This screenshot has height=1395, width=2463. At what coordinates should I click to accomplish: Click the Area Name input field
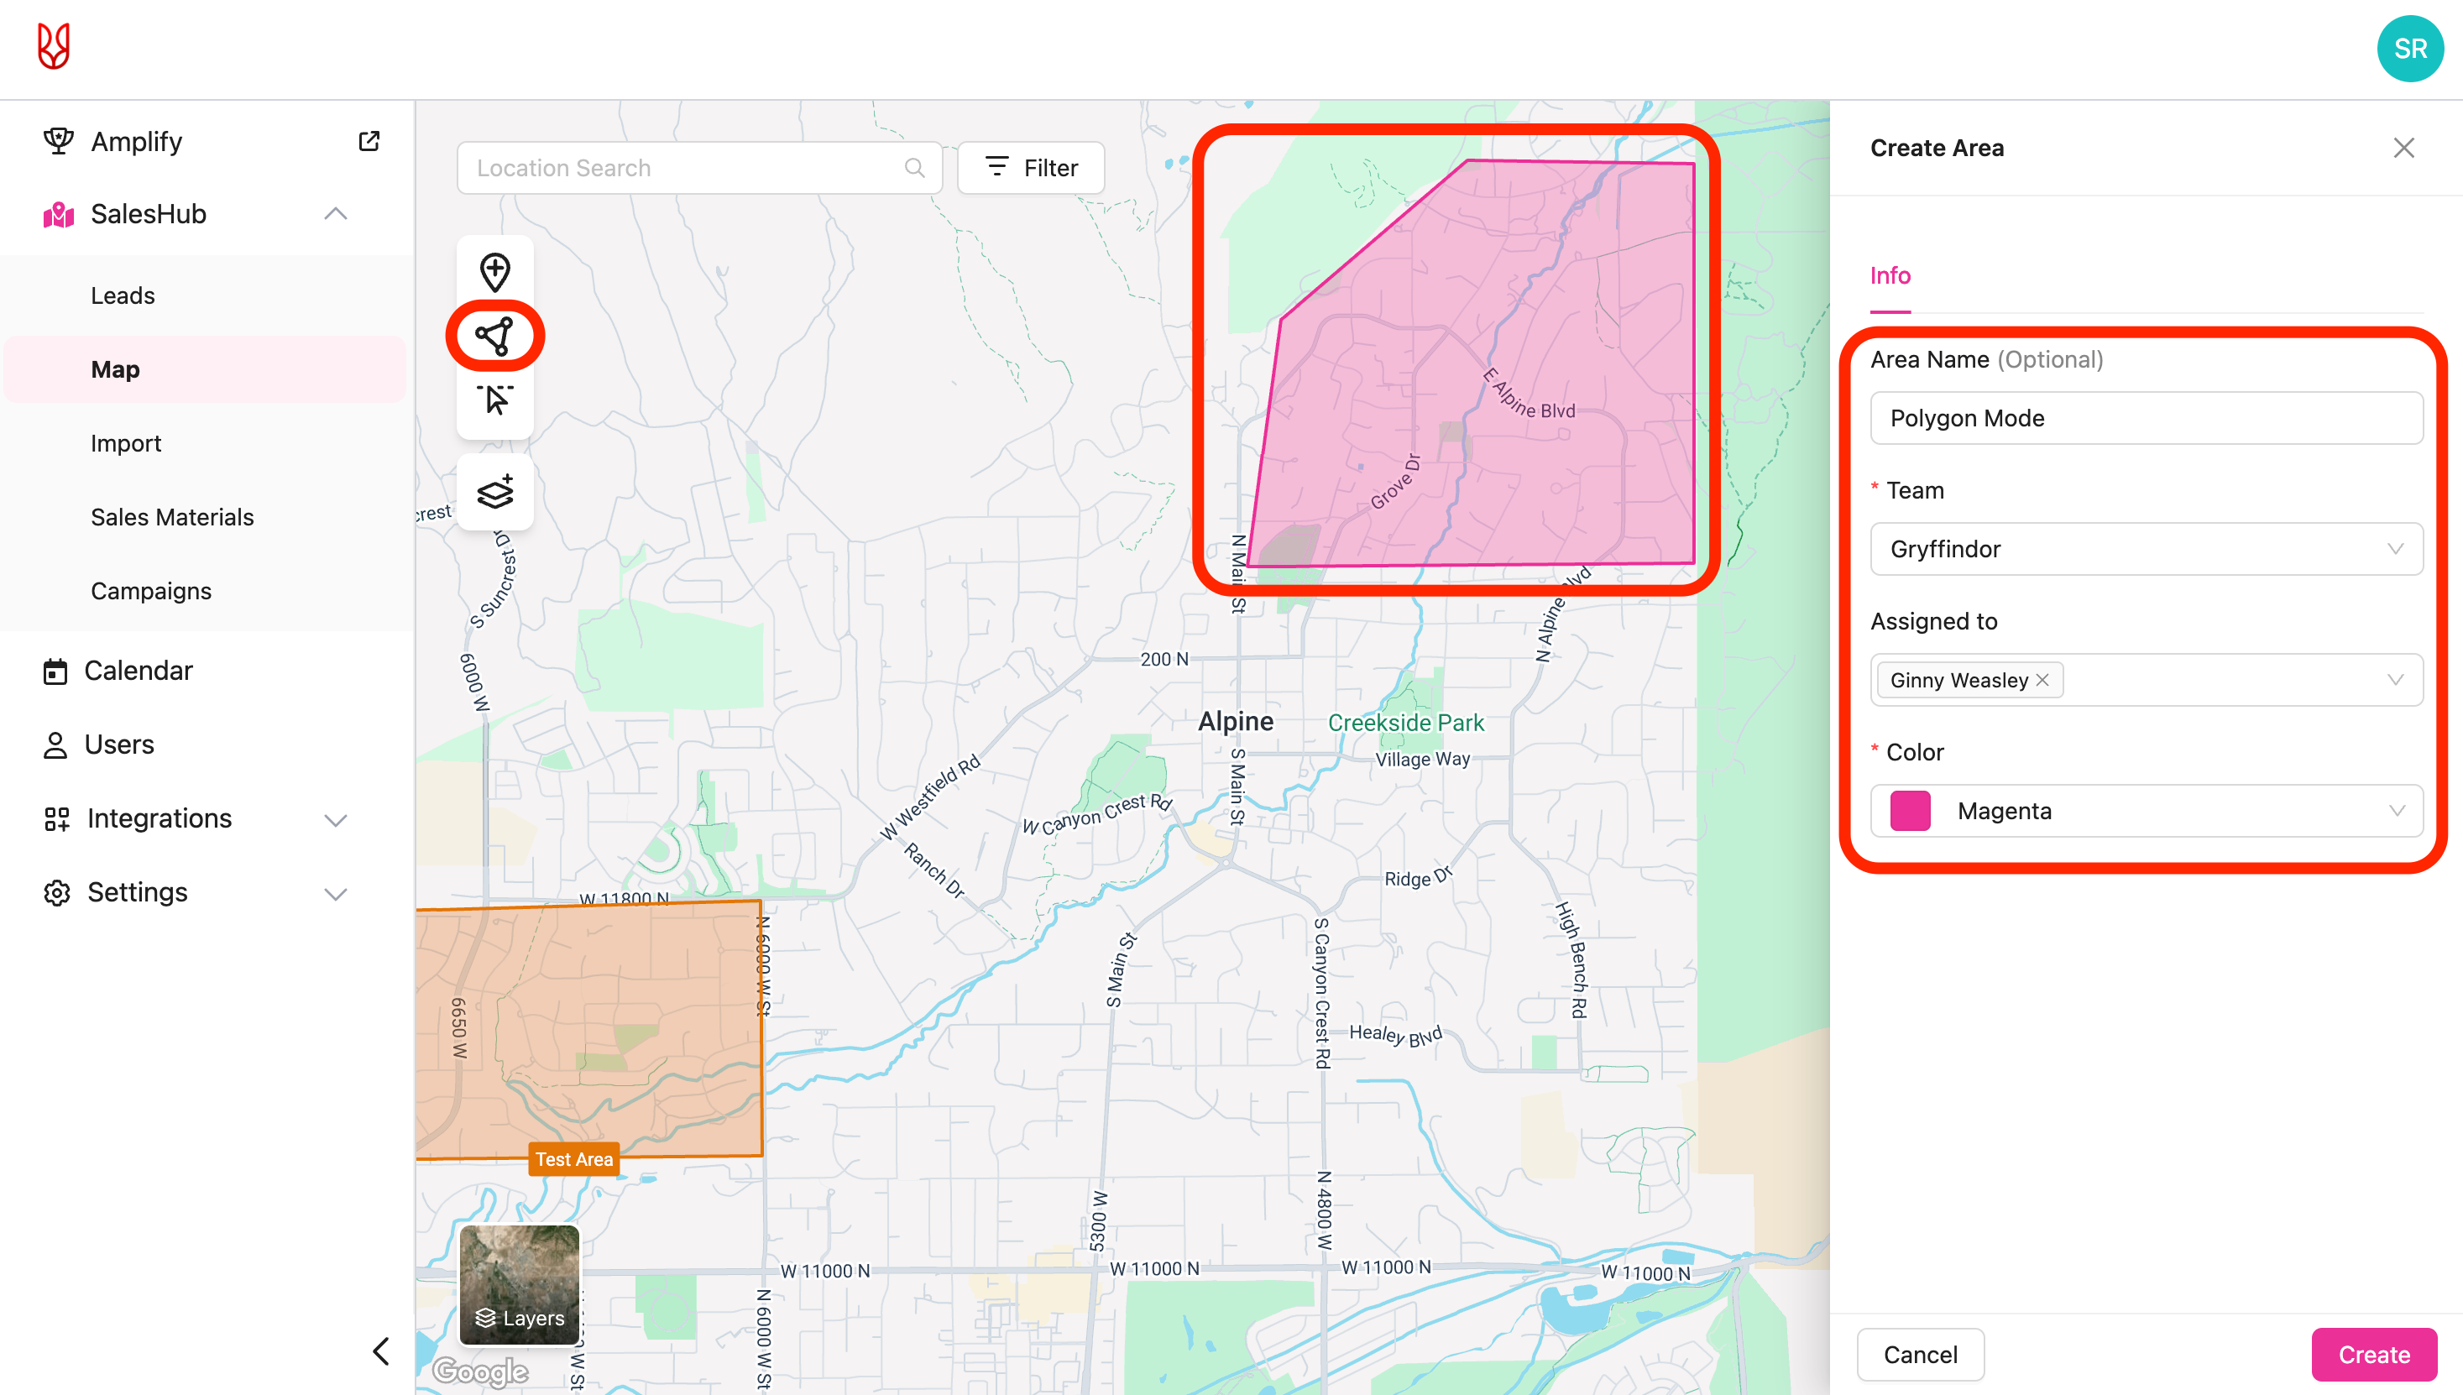click(x=2145, y=418)
